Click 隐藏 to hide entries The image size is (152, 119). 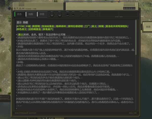(25, 22)
